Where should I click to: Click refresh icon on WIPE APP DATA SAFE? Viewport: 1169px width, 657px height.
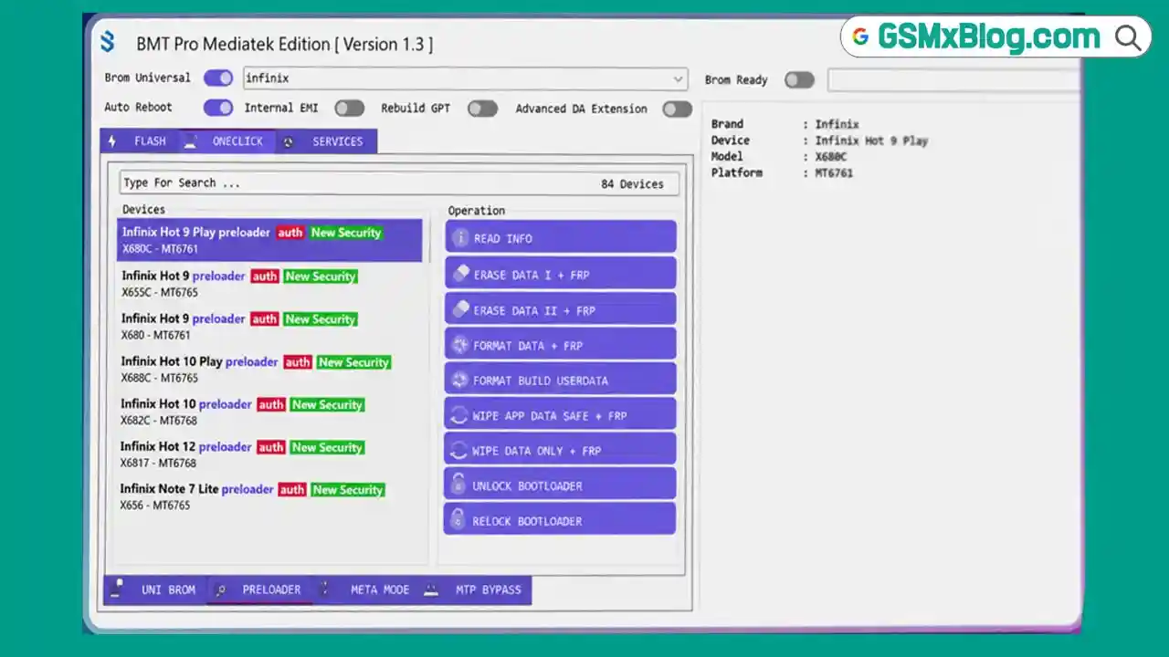click(458, 415)
